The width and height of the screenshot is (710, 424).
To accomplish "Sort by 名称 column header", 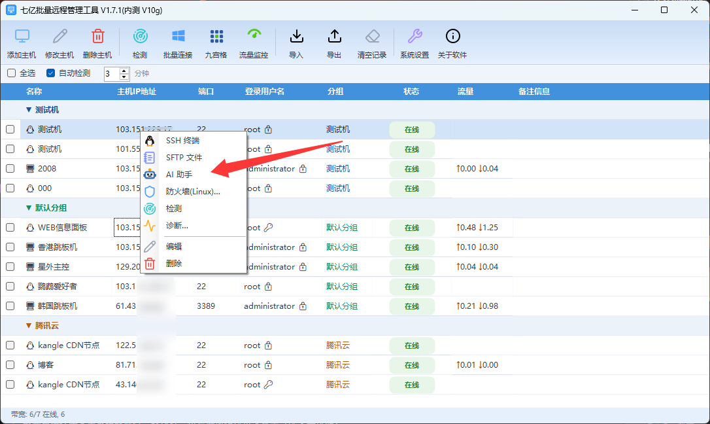I will (34, 92).
